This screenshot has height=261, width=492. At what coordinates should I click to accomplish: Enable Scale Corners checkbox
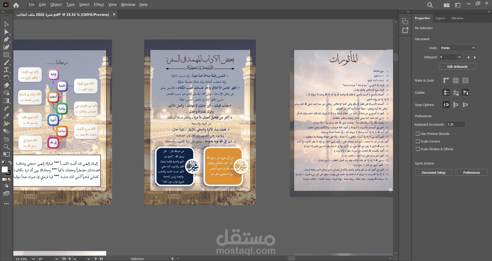pos(418,141)
